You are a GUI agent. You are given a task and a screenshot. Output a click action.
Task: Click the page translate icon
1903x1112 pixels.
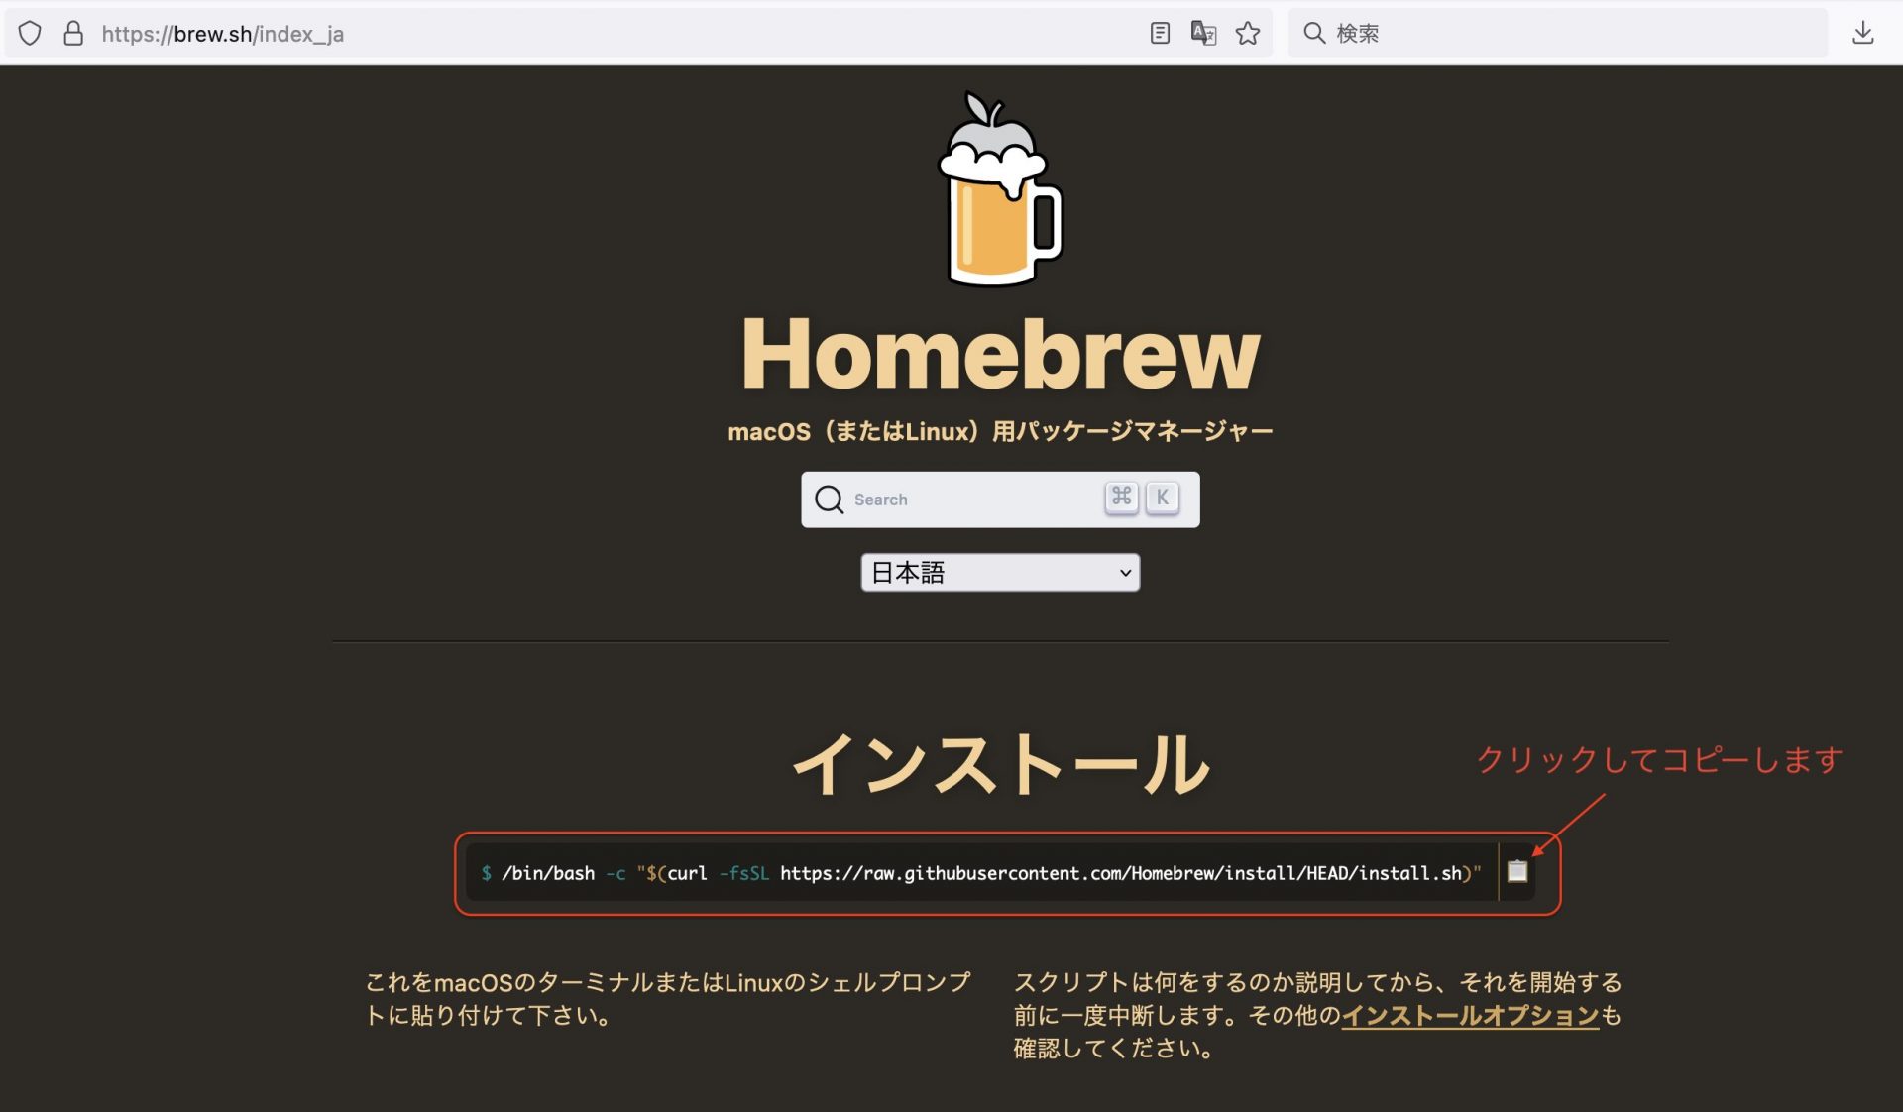click(x=1203, y=34)
